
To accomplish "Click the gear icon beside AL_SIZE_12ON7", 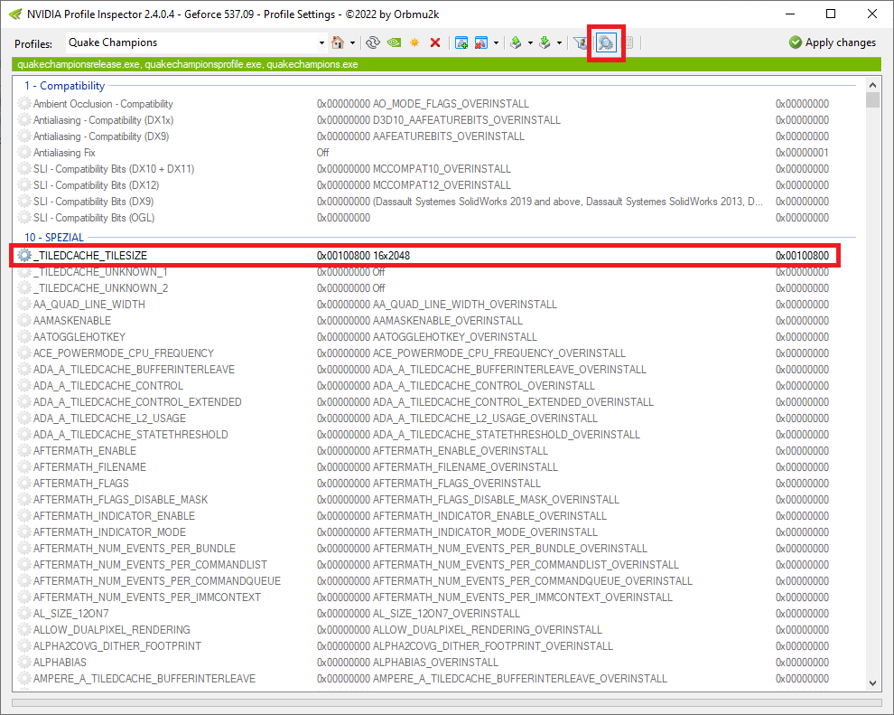I will tap(24, 614).
